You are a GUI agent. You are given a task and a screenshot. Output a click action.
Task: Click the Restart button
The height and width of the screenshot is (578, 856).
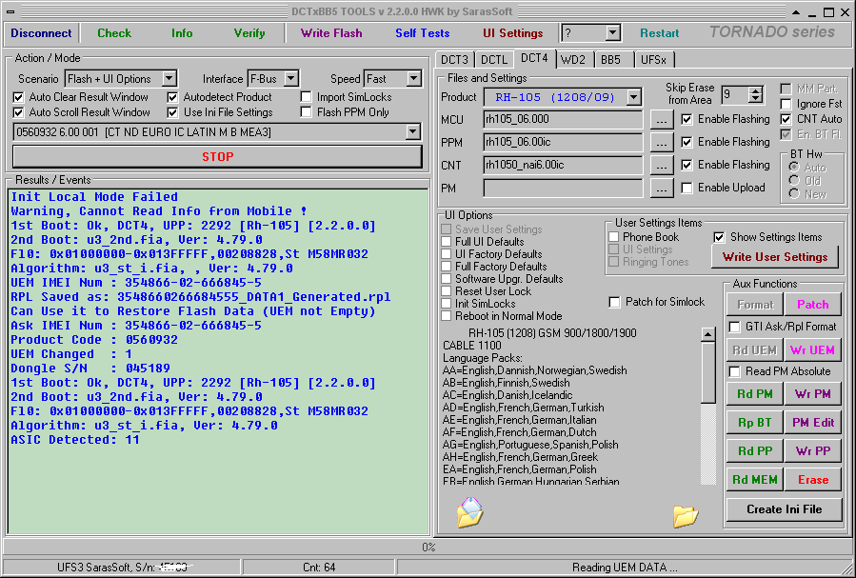660,33
